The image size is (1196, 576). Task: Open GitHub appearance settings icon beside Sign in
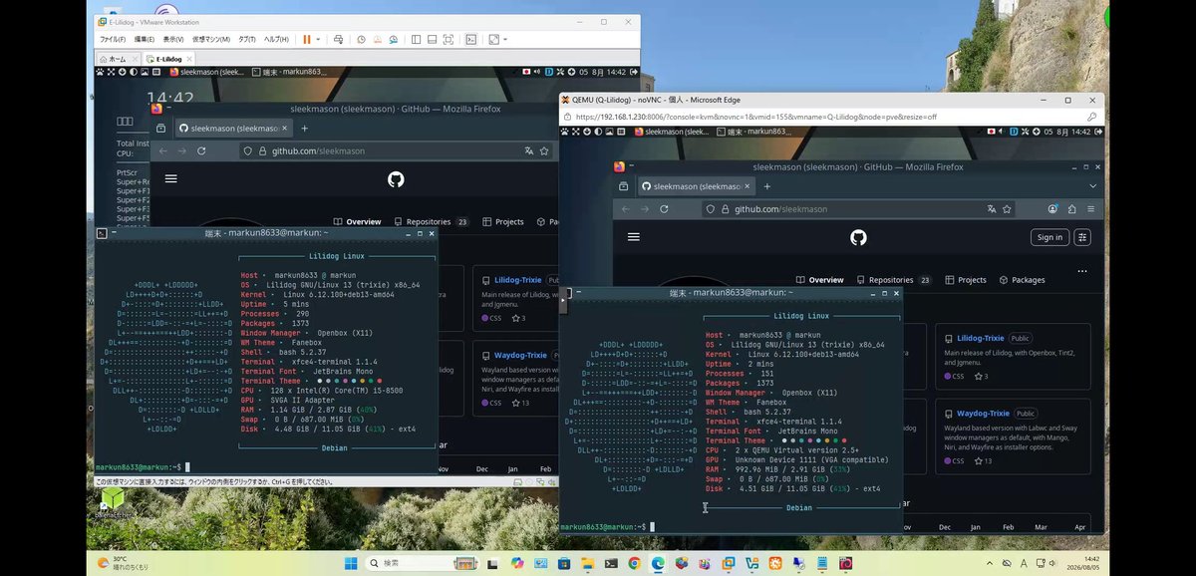click(x=1083, y=237)
